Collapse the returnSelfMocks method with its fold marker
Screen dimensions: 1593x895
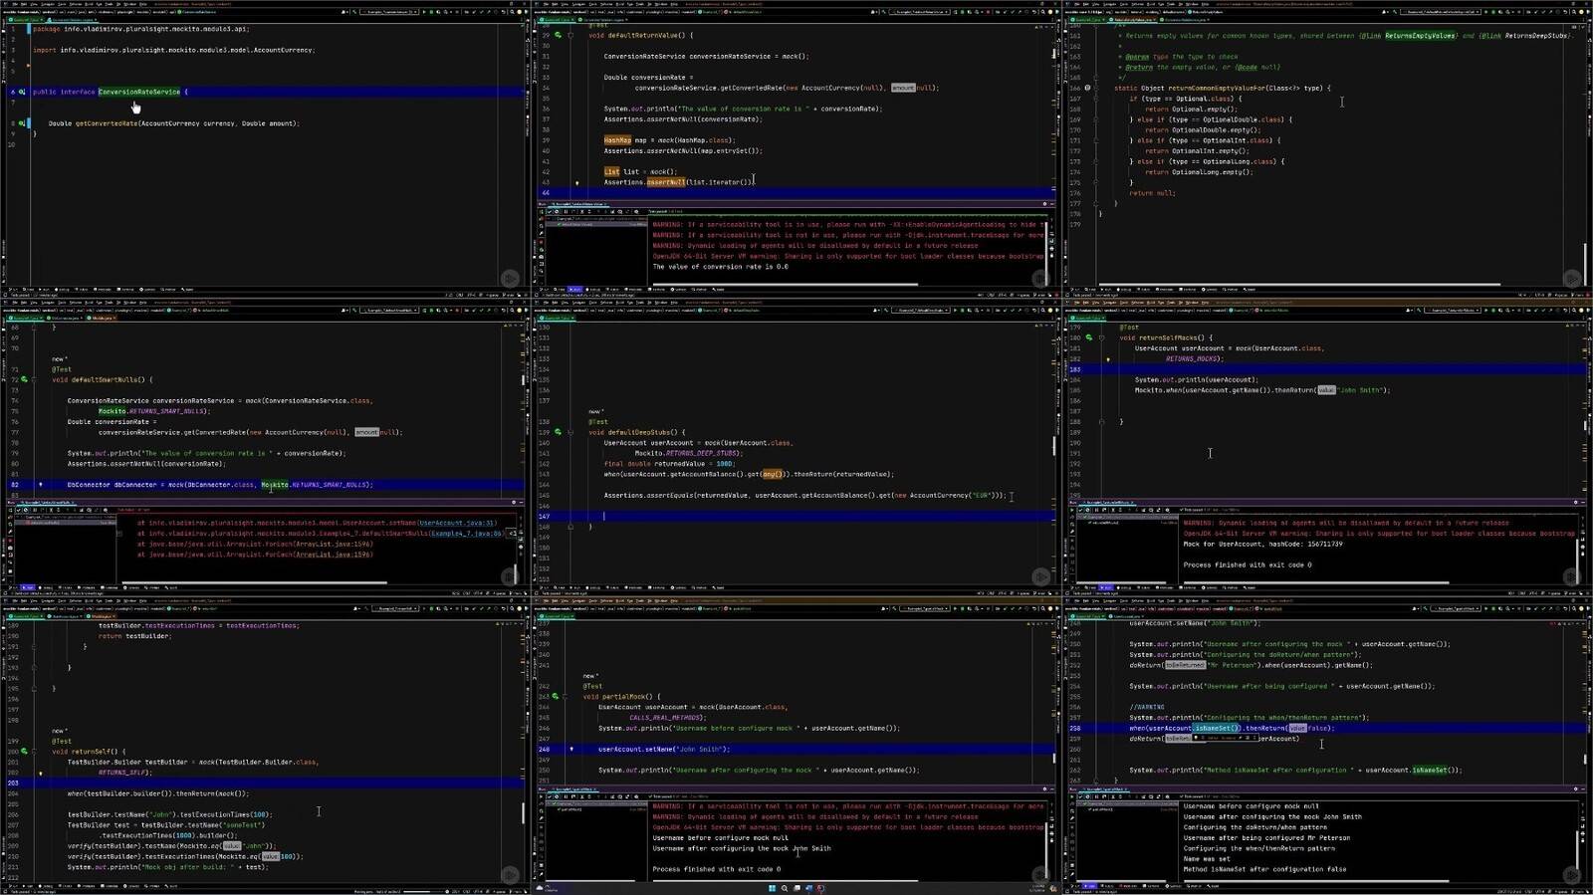[x=1101, y=337]
